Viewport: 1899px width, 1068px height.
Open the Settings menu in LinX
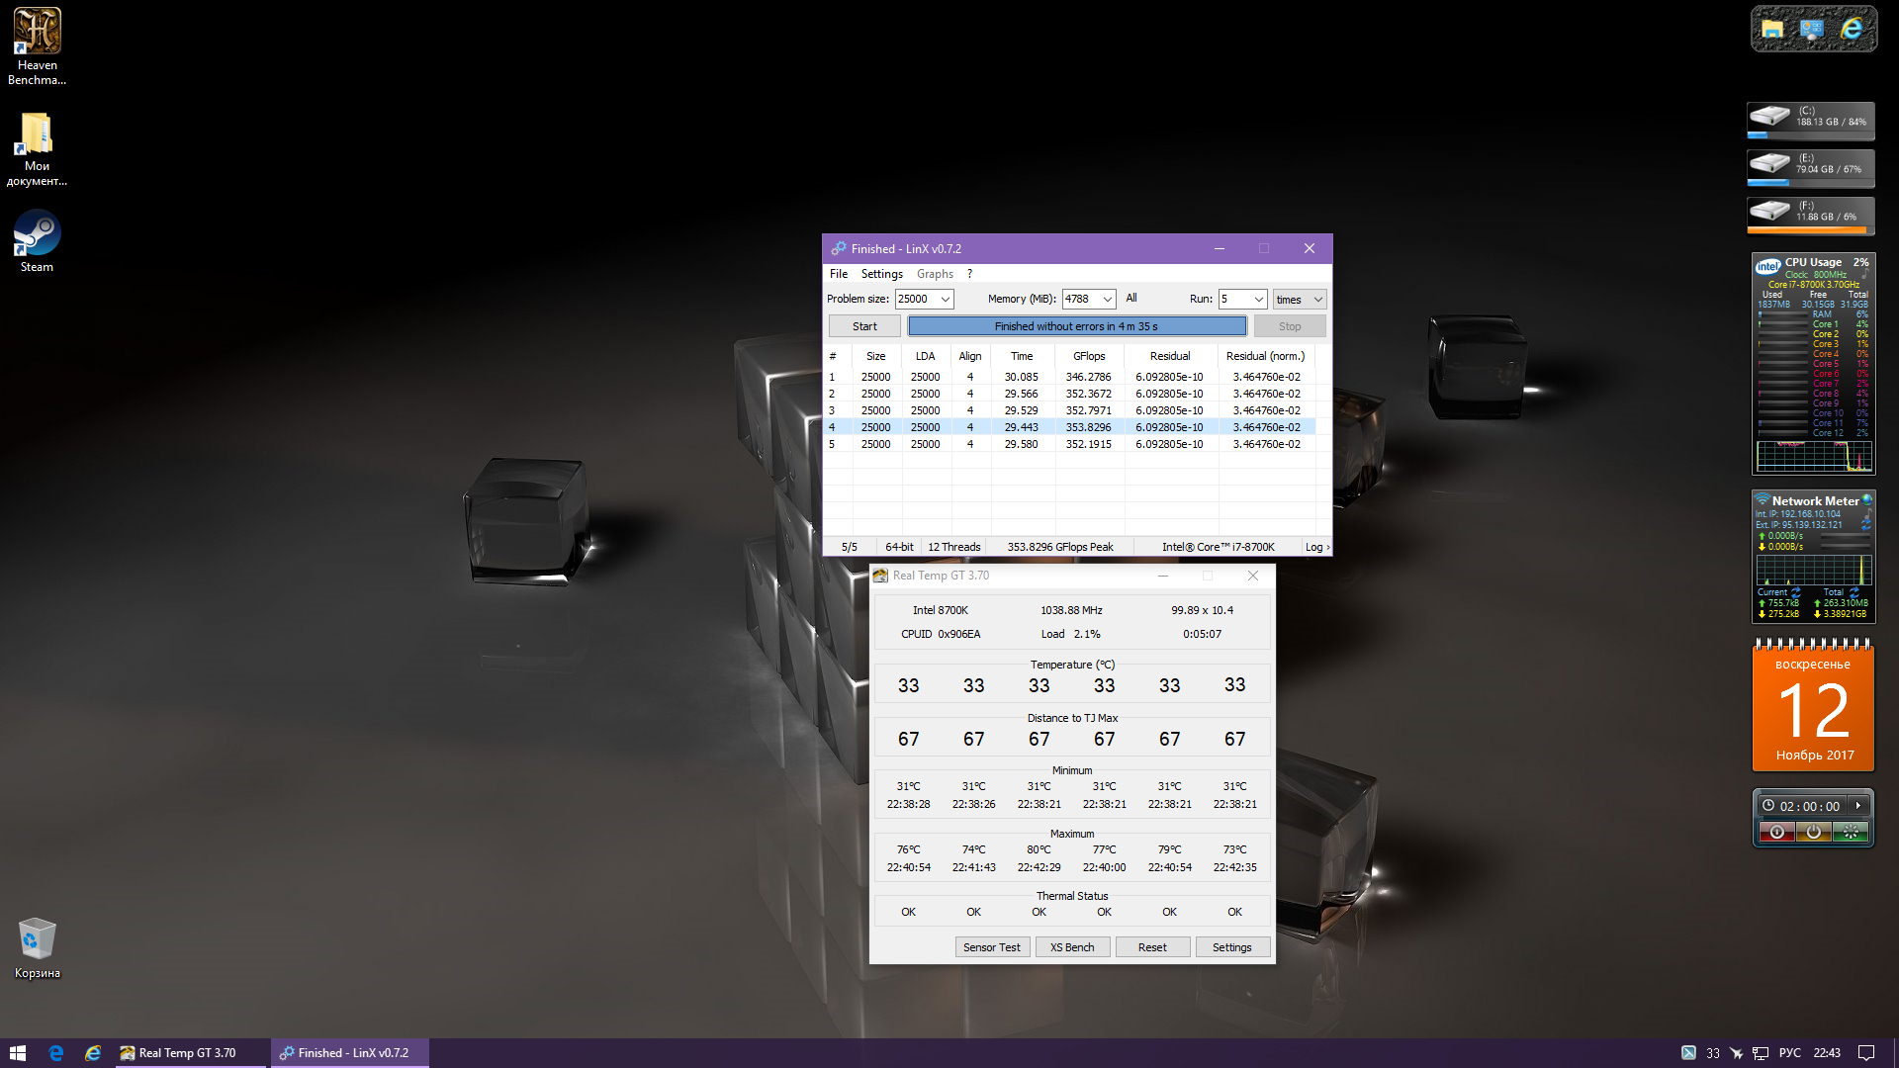[881, 274]
